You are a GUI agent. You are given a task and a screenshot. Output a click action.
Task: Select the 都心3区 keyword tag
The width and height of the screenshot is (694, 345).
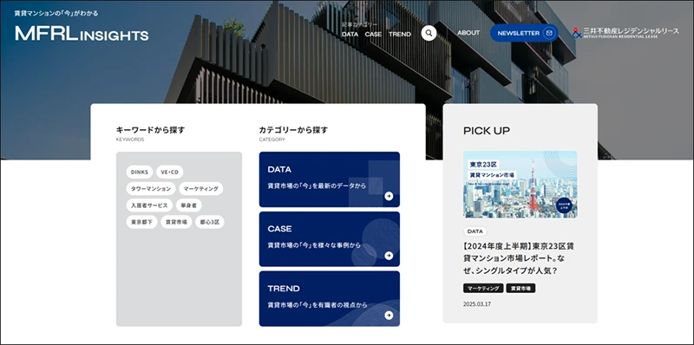(210, 222)
